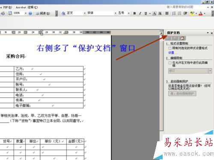Check 仅允许在文档中进行此类编辑 checkbox
This screenshot has height=160, width=214.
[170, 63]
